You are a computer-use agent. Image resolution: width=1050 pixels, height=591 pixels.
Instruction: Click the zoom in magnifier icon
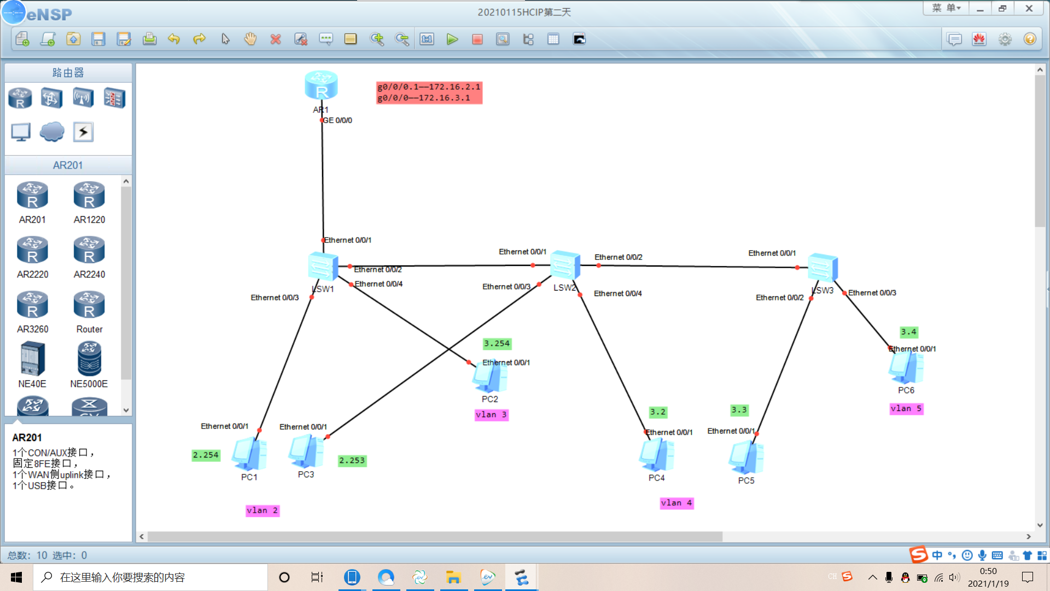[376, 39]
